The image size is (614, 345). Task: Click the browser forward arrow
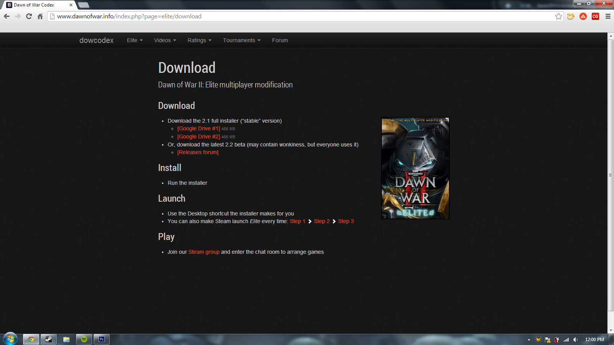pos(18,16)
